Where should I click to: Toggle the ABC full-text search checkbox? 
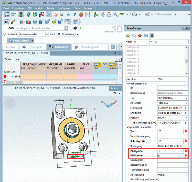tap(9, 28)
